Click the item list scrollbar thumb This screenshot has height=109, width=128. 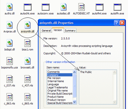[74, 86]
